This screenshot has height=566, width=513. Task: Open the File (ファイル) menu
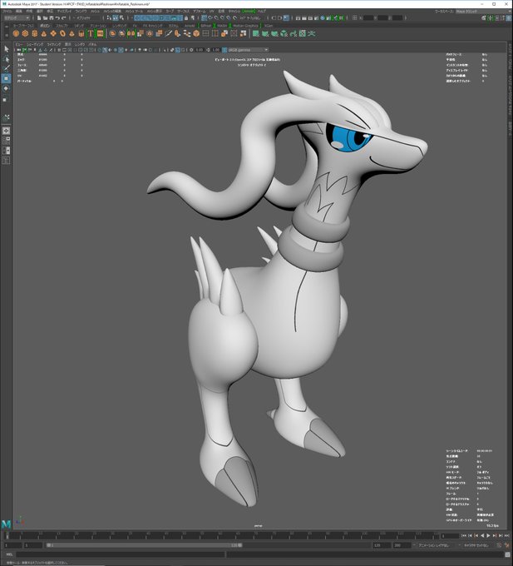point(7,11)
